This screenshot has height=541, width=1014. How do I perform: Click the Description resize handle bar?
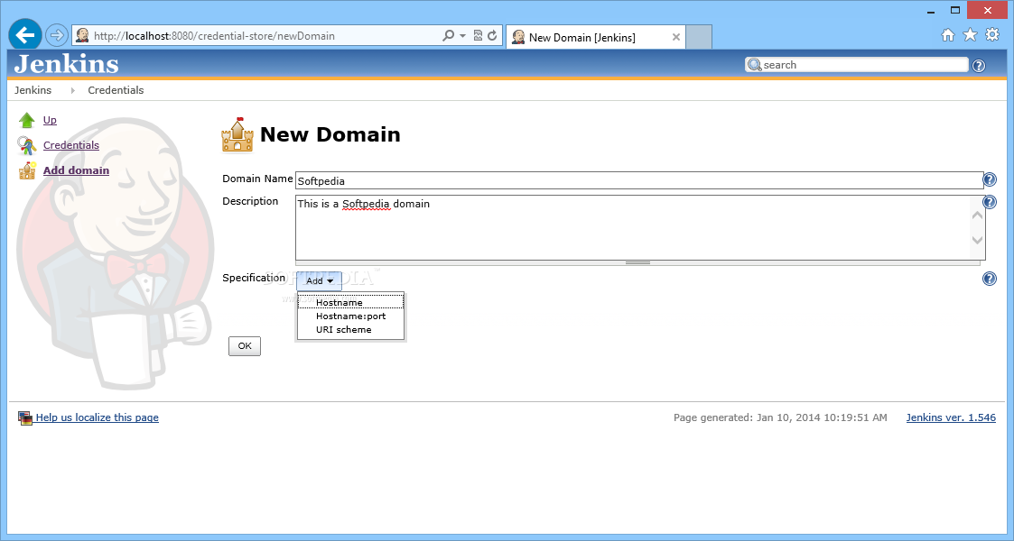(x=637, y=262)
